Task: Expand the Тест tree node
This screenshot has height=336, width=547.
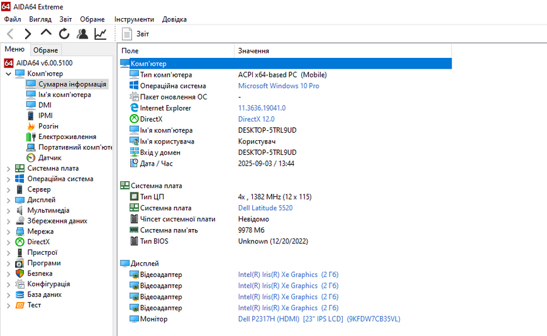Action: pos(8,305)
